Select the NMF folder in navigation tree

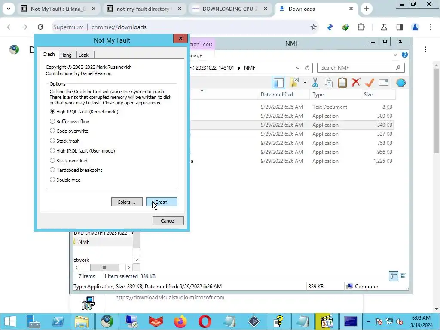[x=84, y=241]
